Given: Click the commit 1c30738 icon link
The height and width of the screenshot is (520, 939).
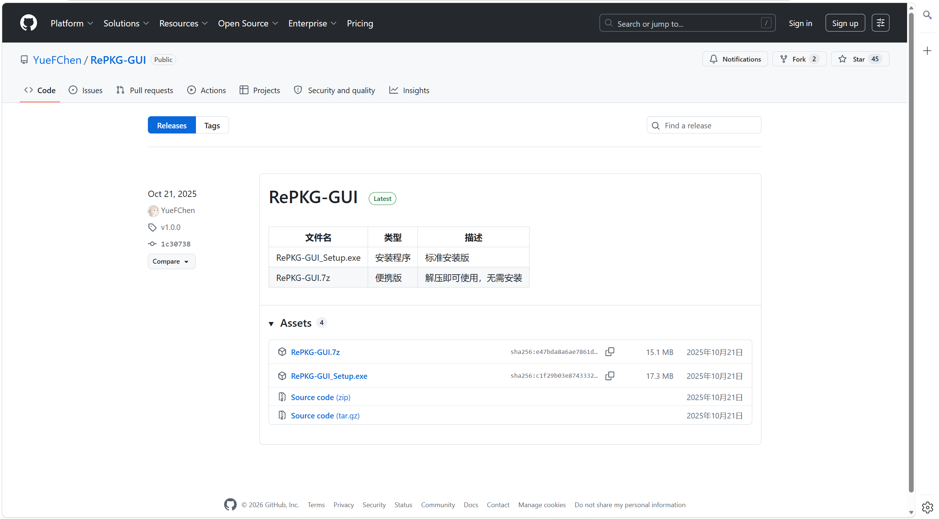Looking at the screenshot, I should [175, 244].
